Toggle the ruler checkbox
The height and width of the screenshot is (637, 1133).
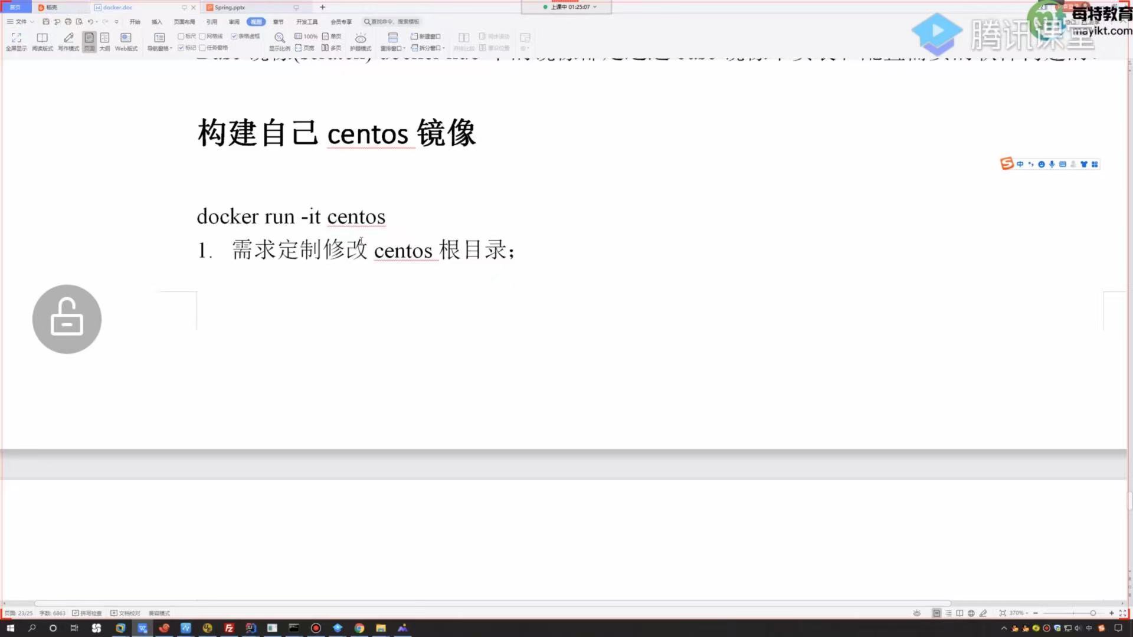point(181,36)
